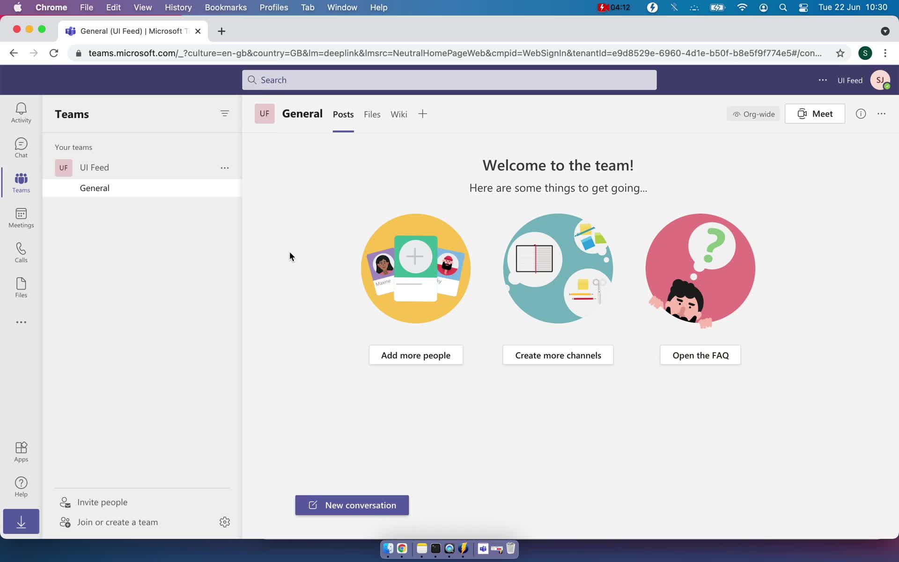Viewport: 899px width, 562px height.
Task: Click Open the FAQ button
Action: (x=700, y=355)
